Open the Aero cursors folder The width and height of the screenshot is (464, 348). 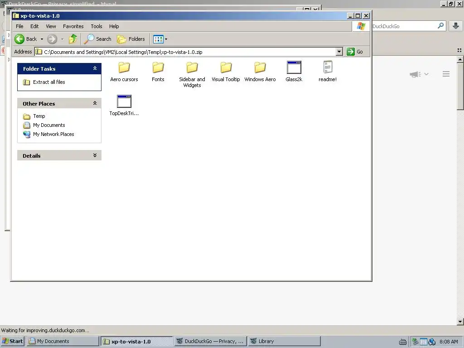click(124, 71)
